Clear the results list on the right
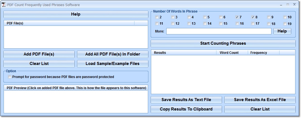301x118 pixels. pyautogui.click(x=260, y=109)
